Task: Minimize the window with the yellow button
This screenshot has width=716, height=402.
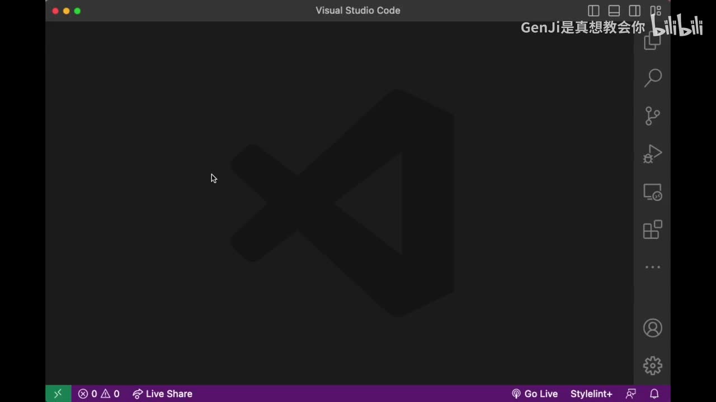Action: pyautogui.click(x=66, y=11)
